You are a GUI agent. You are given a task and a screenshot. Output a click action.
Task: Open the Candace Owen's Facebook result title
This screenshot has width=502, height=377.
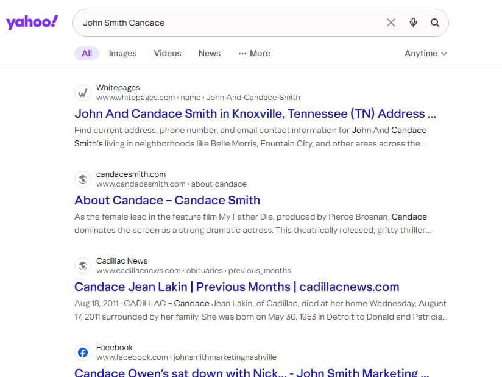(251, 372)
